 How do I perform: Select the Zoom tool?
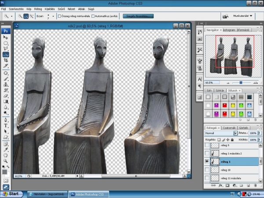point(6,161)
